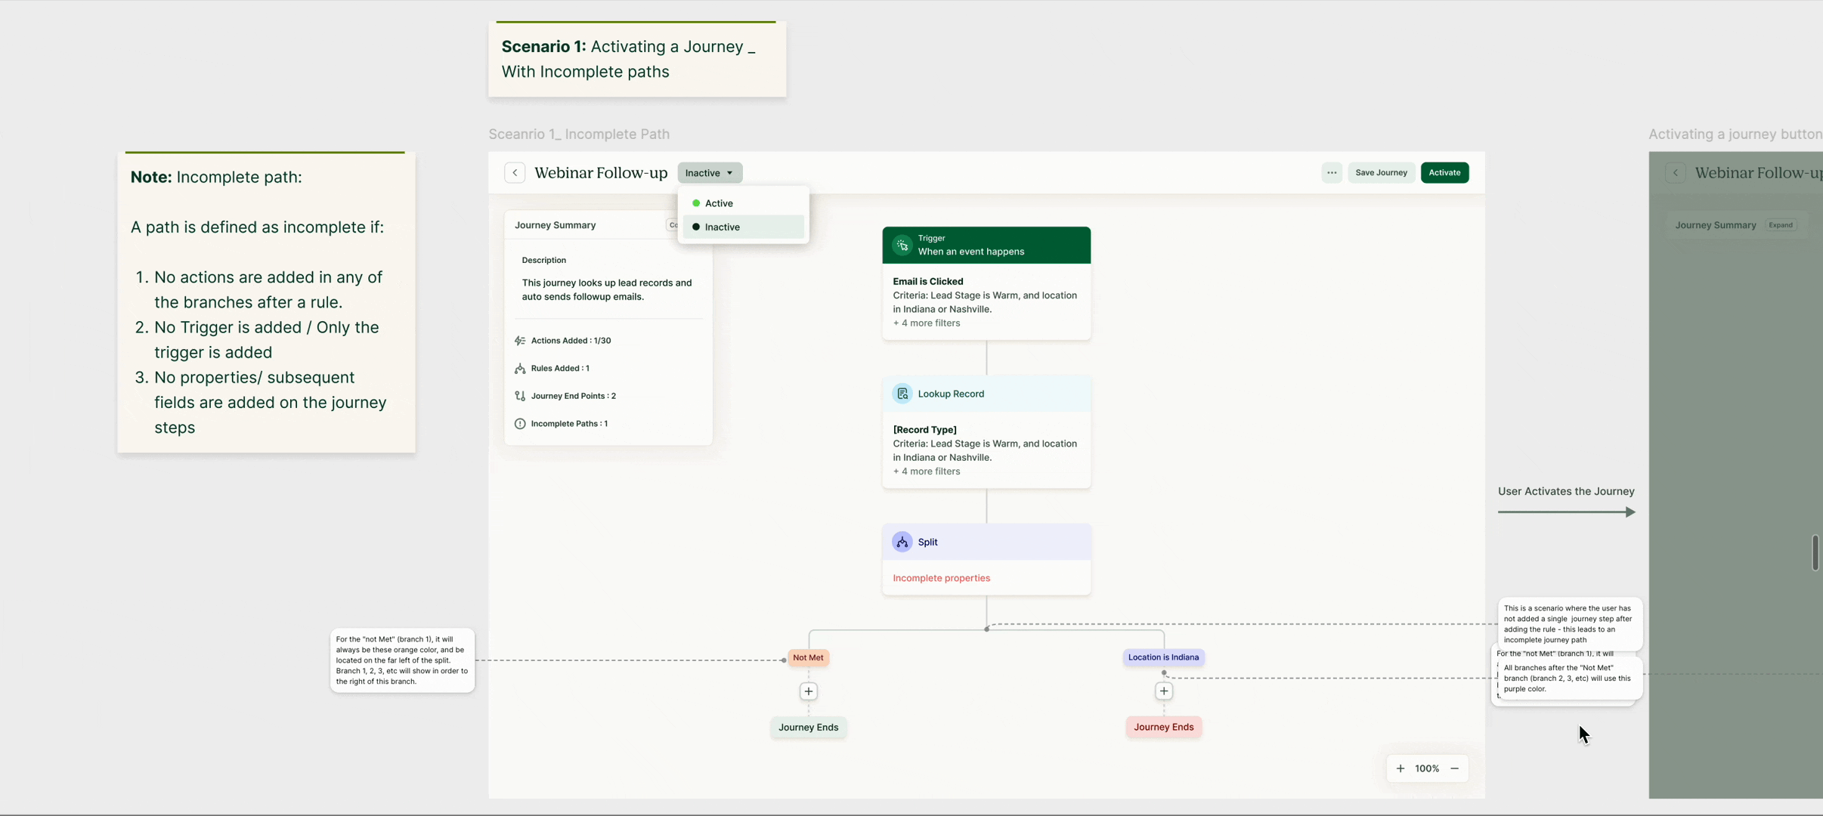The image size is (1823, 816).
Task: Click the minus zoom control icon
Action: pyautogui.click(x=1454, y=768)
